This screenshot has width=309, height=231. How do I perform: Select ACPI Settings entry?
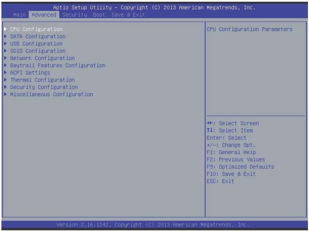[x=30, y=73]
